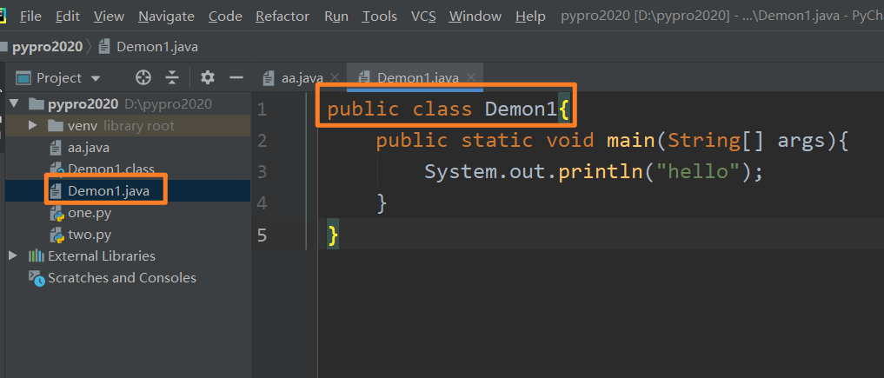This screenshot has width=884, height=378.
Task: Open the Navigate menu
Action: [166, 17]
